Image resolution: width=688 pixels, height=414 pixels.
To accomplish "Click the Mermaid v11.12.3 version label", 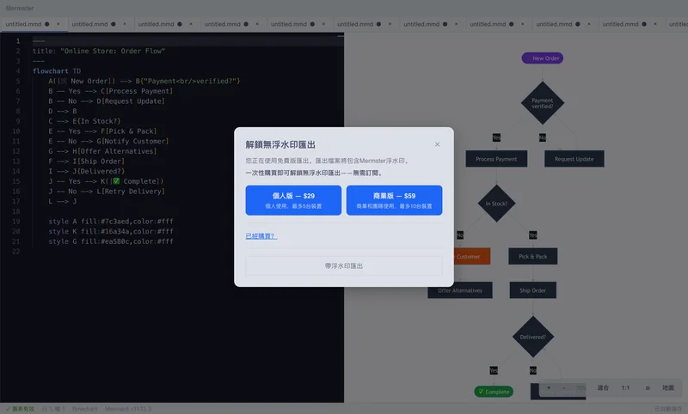I will [127, 409].
